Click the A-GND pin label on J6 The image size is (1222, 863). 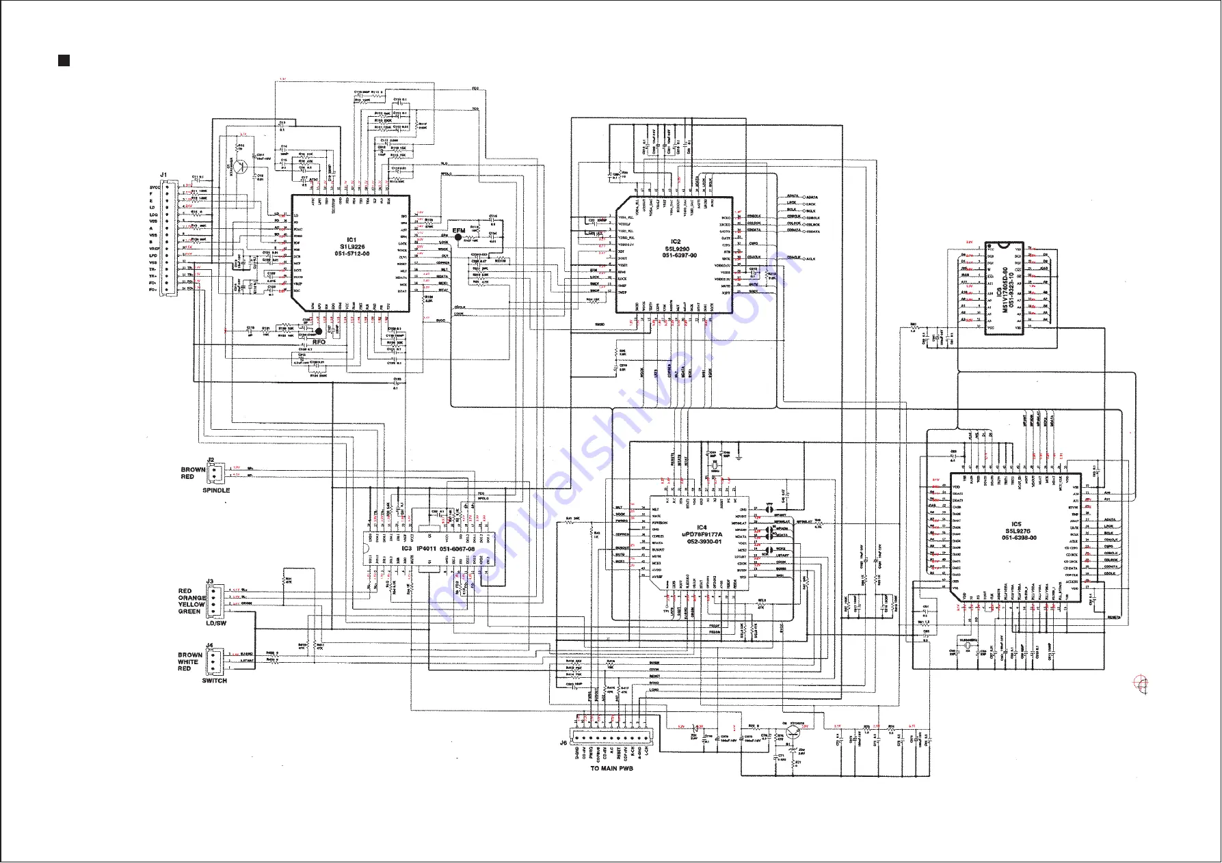pyautogui.click(x=639, y=753)
